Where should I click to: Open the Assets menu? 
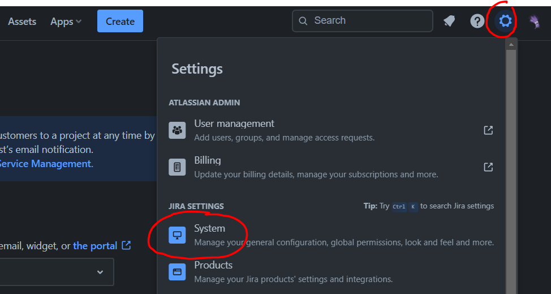(x=22, y=22)
